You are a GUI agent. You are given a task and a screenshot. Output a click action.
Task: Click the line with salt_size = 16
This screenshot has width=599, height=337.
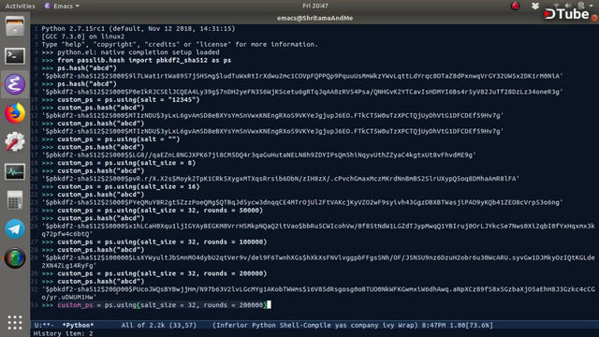121,186
